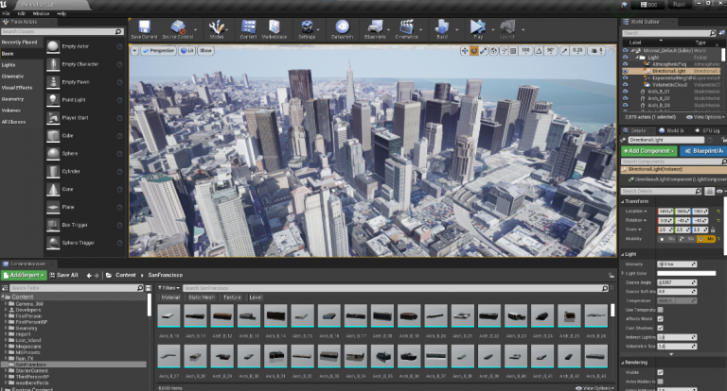Image resolution: width=727 pixels, height=391 pixels.
Task: Add Box Trigger from Place Actors
Action: (x=85, y=225)
